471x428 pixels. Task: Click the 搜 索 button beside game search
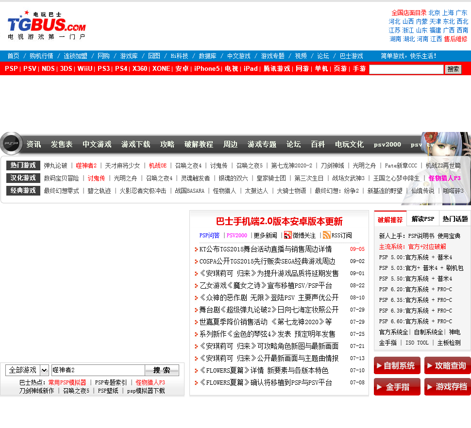point(162,370)
